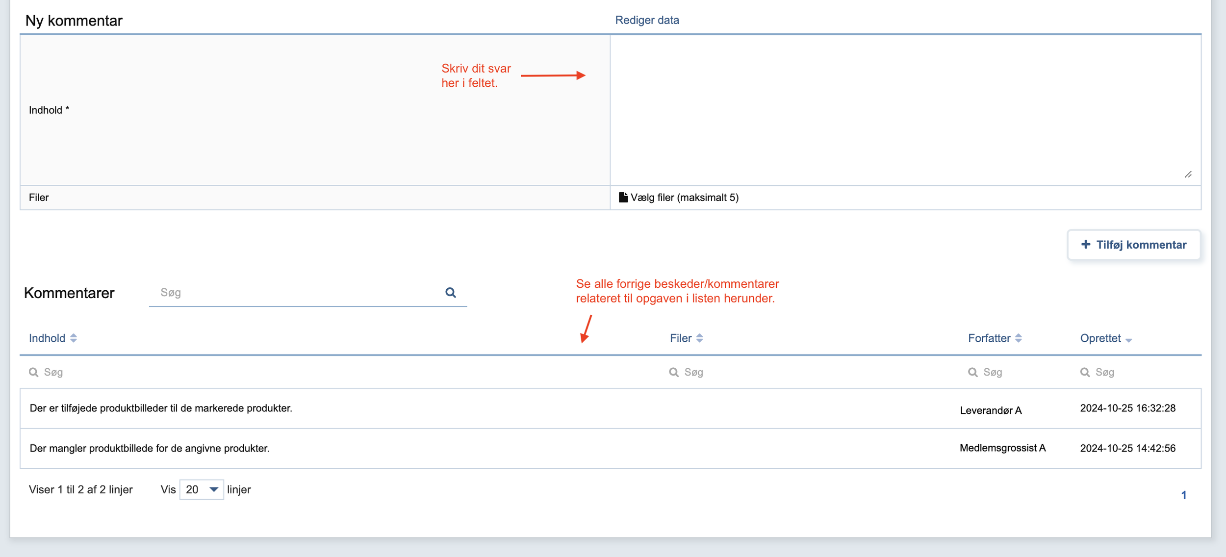This screenshot has height=557, width=1226.
Task: Click the textarea resize handle corner
Action: [1188, 175]
